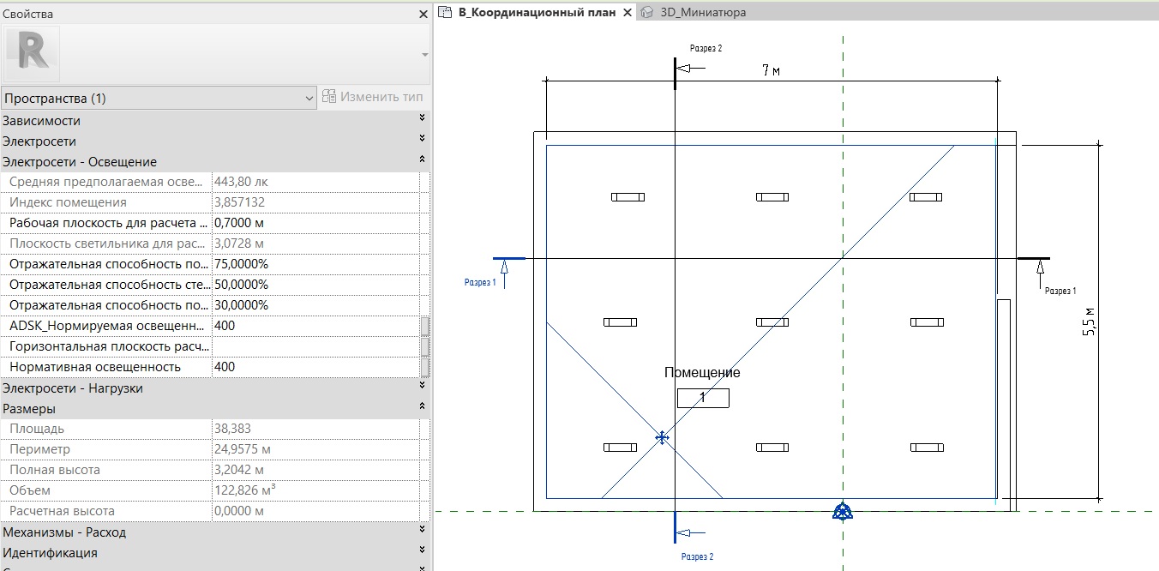Select the top-middle light fixture in the room
The width and height of the screenshot is (1159, 571).
pos(772,197)
